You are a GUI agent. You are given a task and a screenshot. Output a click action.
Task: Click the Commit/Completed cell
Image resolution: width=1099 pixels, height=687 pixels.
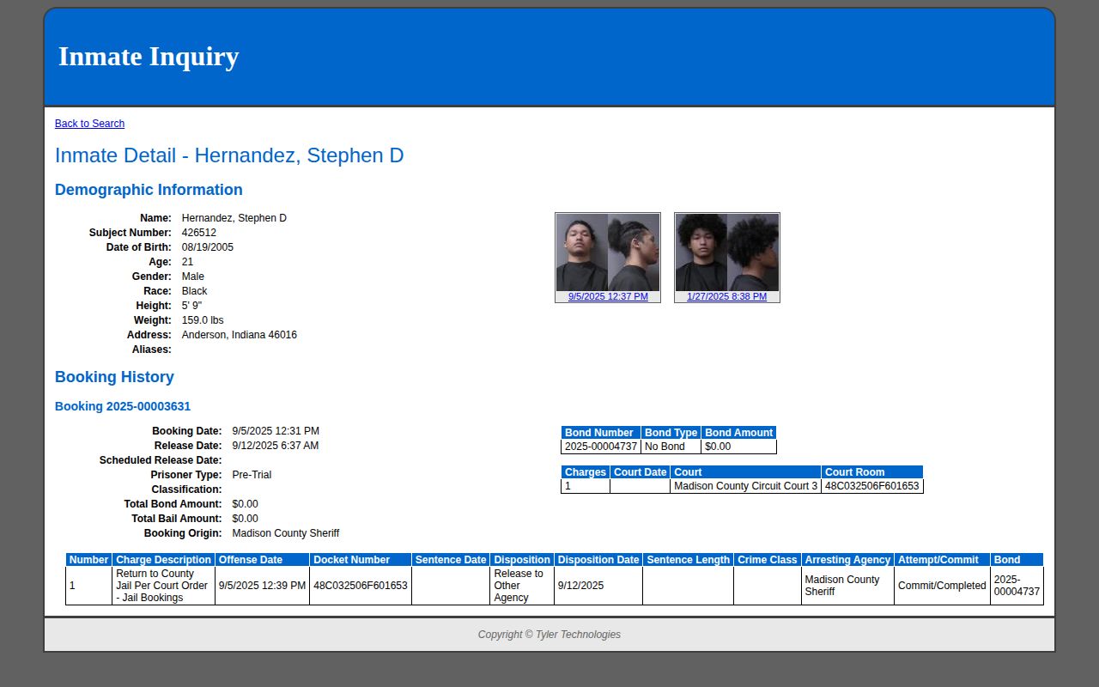click(x=942, y=586)
